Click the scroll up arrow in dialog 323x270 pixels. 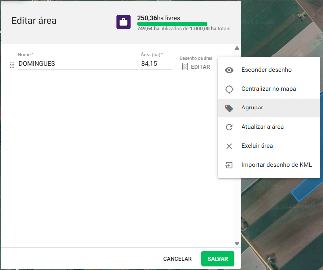[x=237, y=48]
